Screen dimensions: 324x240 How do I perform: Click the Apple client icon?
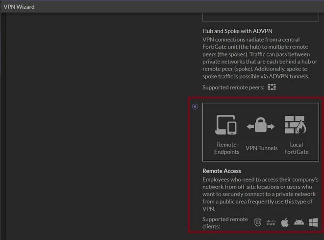[x=285, y=222]
